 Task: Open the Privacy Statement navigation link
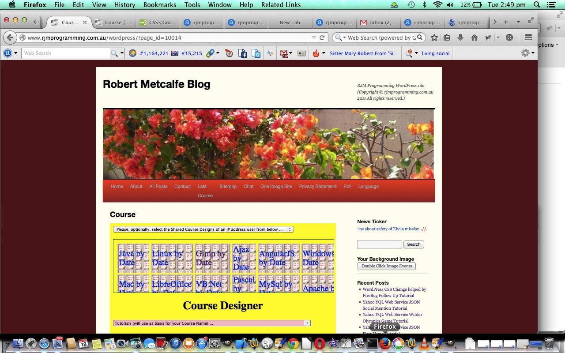point(318,186)
